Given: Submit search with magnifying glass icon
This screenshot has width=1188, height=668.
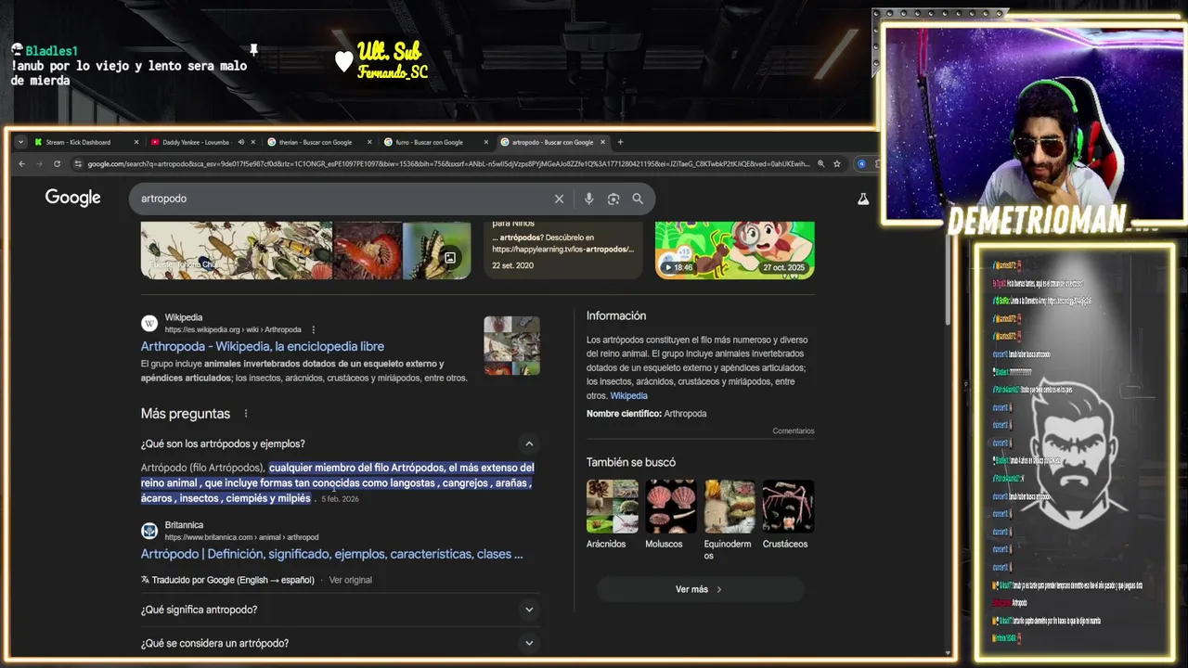Looking at the screenshot, I should pos(638,199).
